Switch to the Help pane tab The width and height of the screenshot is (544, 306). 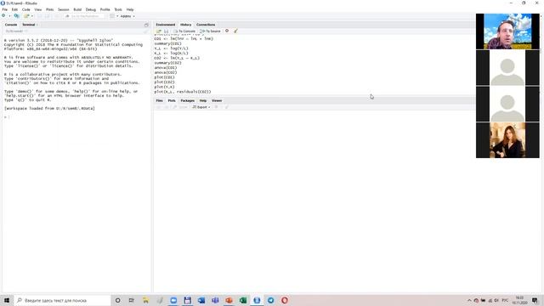point(203,100)
